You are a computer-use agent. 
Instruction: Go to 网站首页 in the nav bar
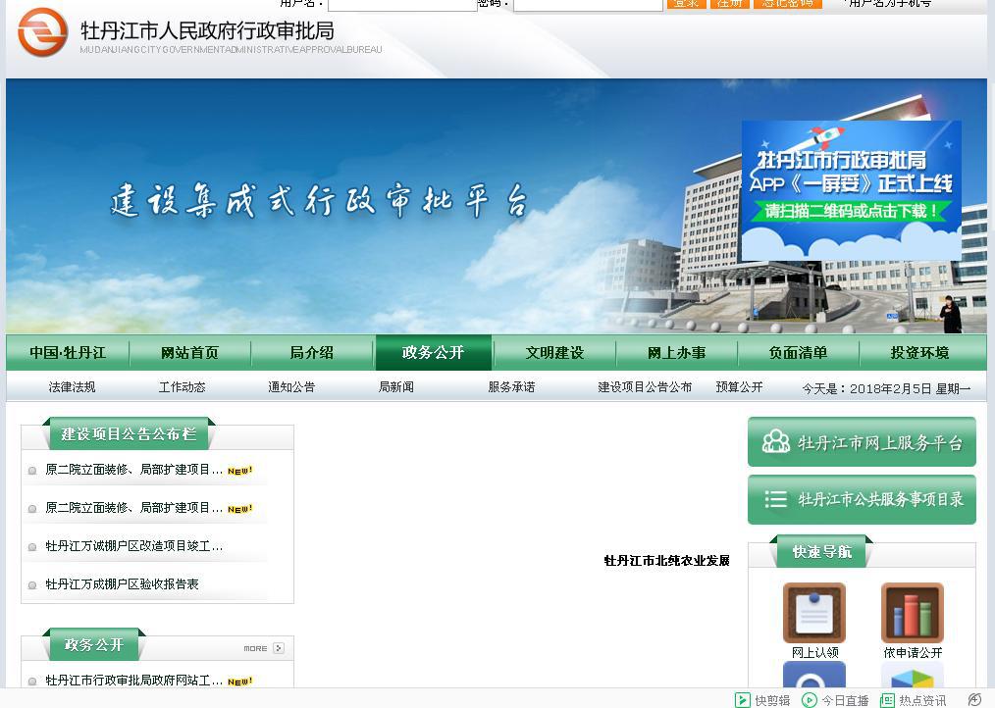(189, 353)
